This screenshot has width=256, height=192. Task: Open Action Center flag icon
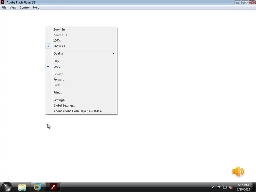coord(218,187)
